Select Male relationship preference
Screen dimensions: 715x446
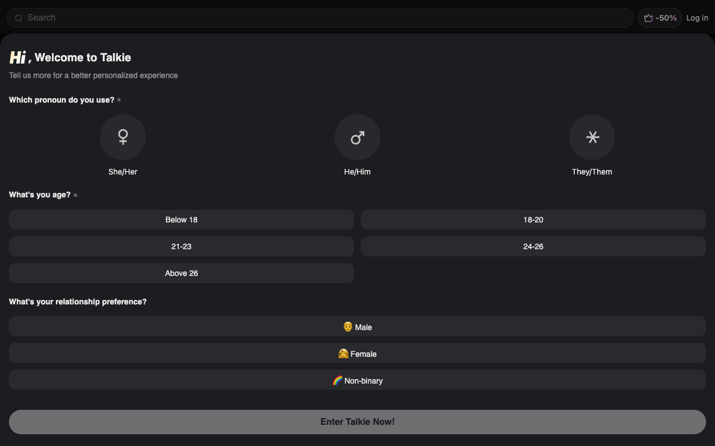click(357, 326)
